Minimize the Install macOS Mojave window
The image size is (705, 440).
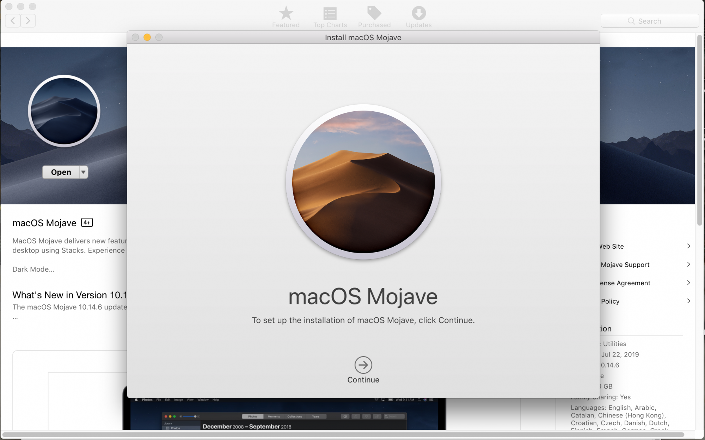click(147, 37)
